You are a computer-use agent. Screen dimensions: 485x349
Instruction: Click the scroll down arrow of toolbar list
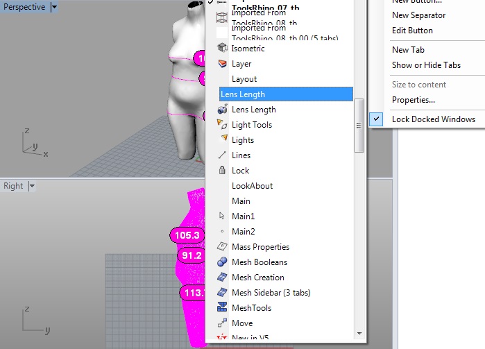[x=359, y=333]
